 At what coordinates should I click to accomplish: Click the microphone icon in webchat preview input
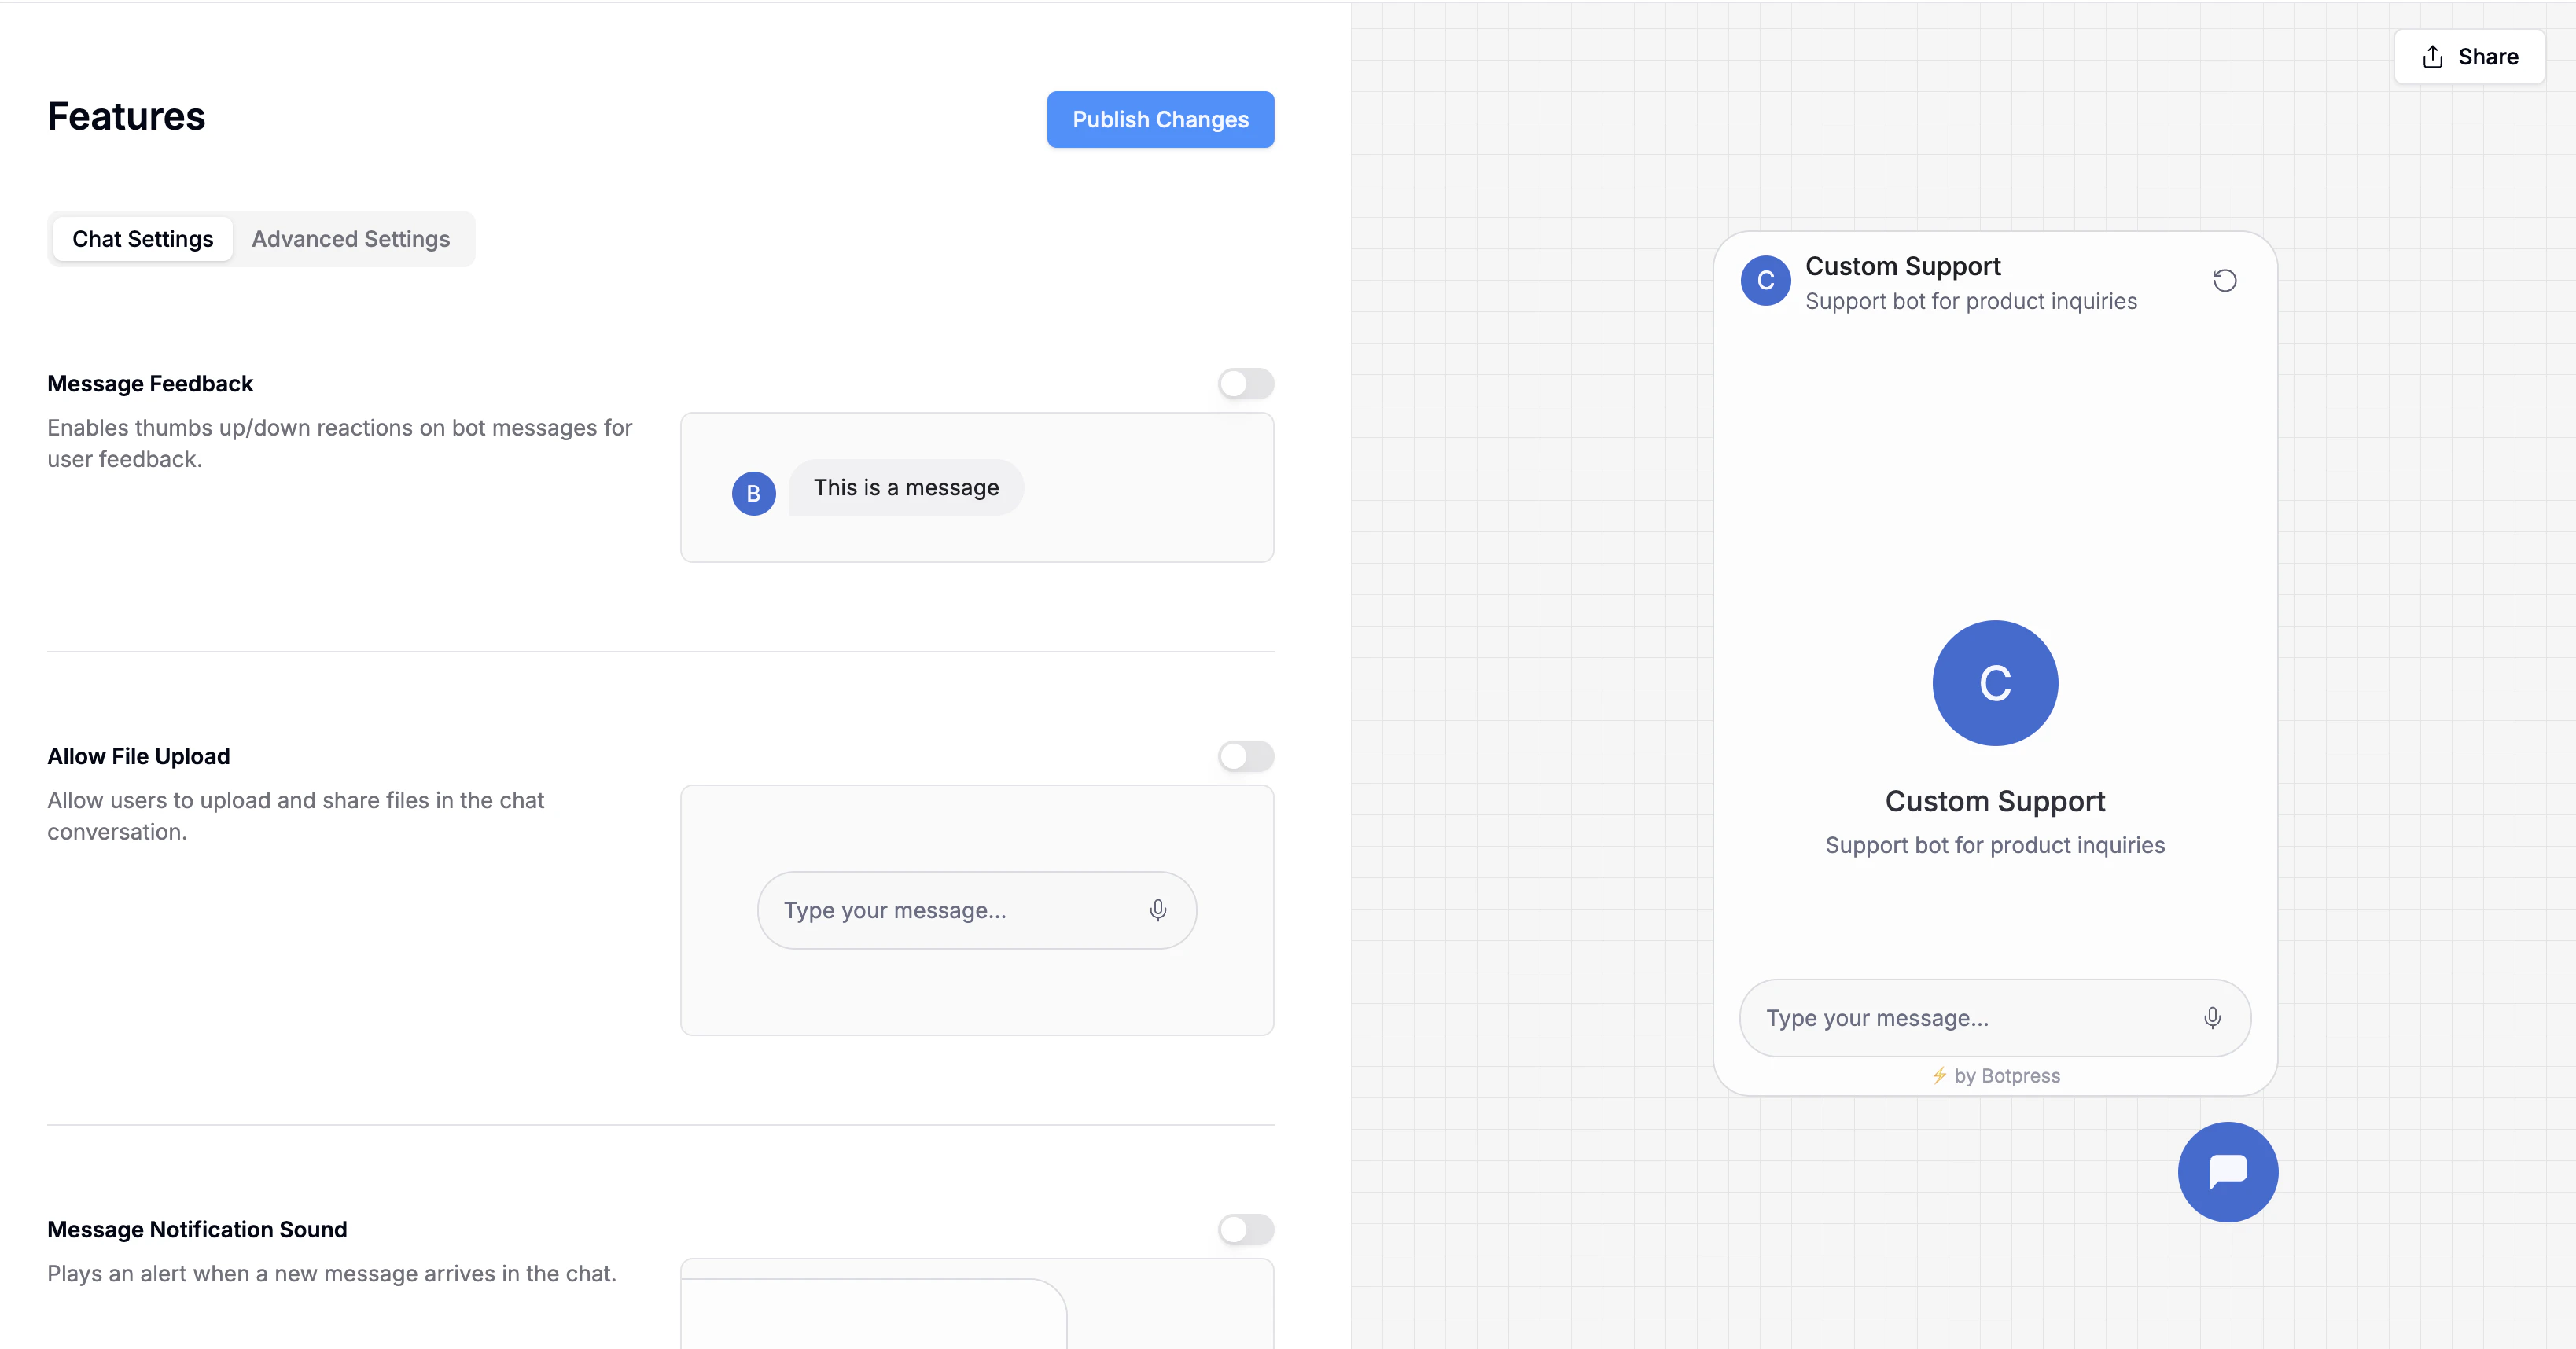click(x=2212, y=1017)
